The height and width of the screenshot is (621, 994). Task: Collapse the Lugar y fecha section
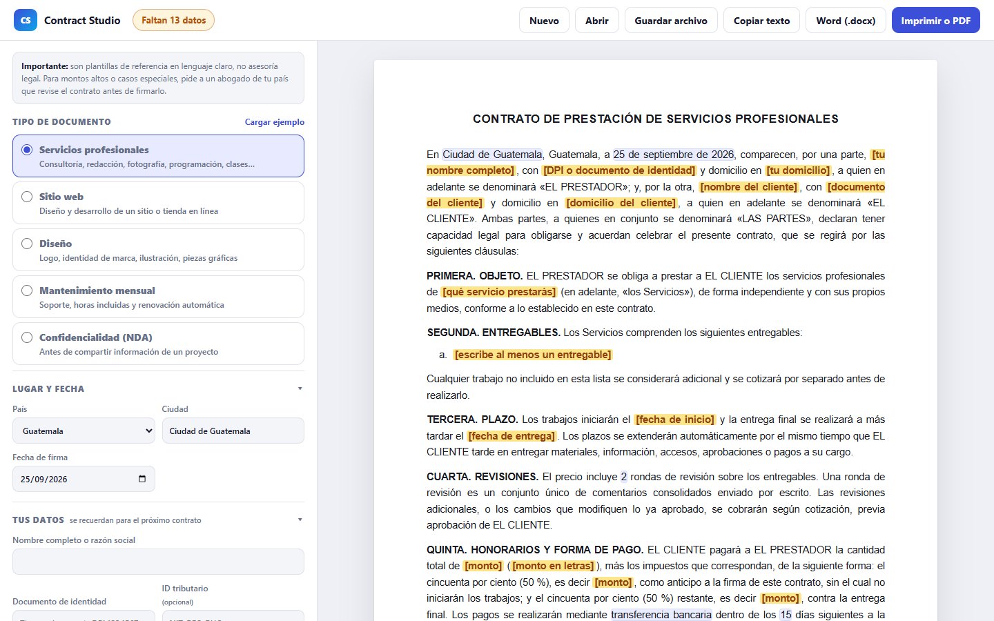pos(300,388)
